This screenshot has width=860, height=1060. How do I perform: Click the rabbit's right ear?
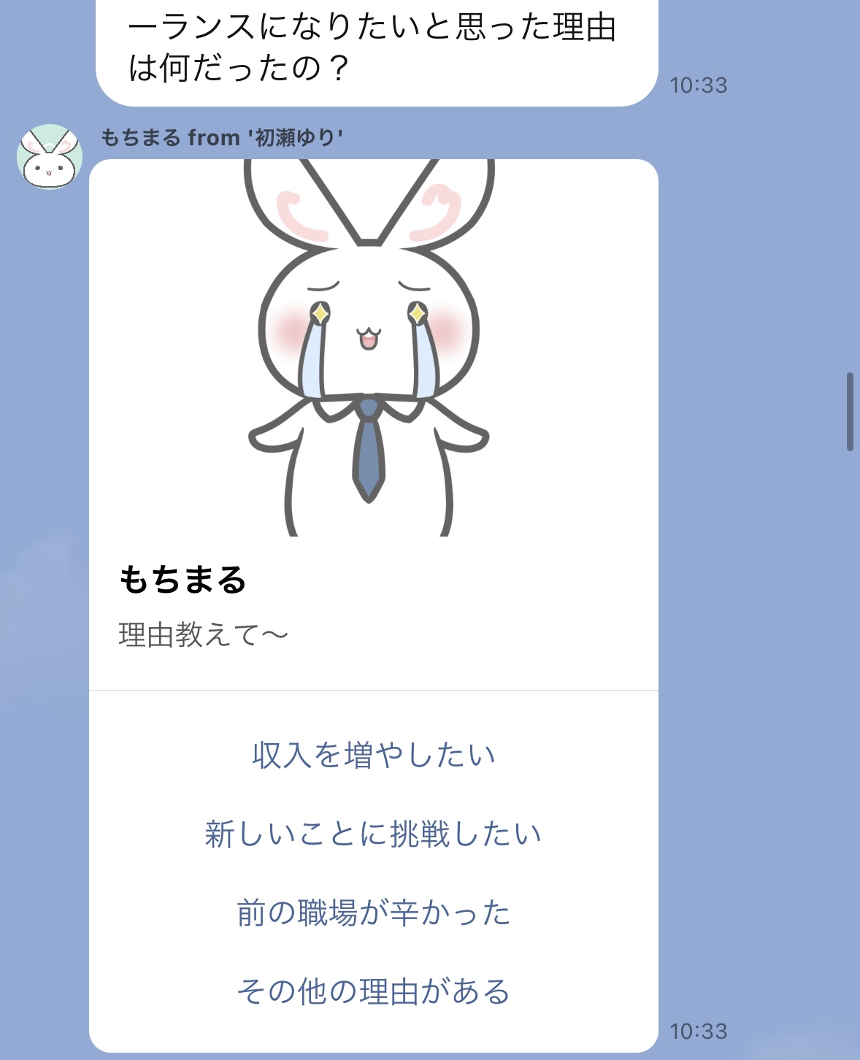[438, 202]
